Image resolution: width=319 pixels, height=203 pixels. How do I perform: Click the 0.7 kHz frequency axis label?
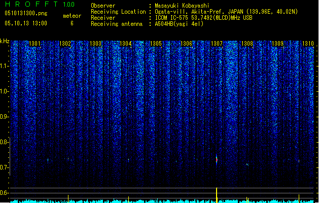pyautogui.click(x=5, y=167)
